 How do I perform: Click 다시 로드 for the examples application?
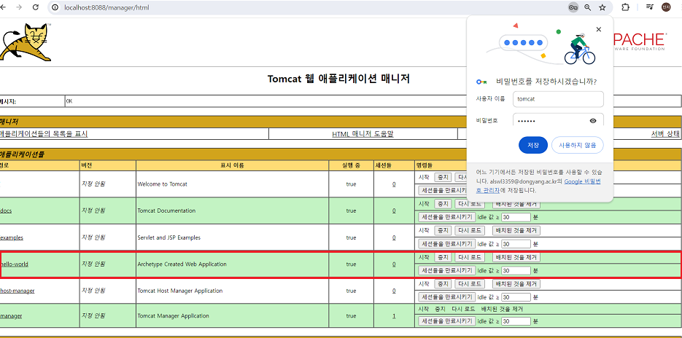click(x=470, y=230)
